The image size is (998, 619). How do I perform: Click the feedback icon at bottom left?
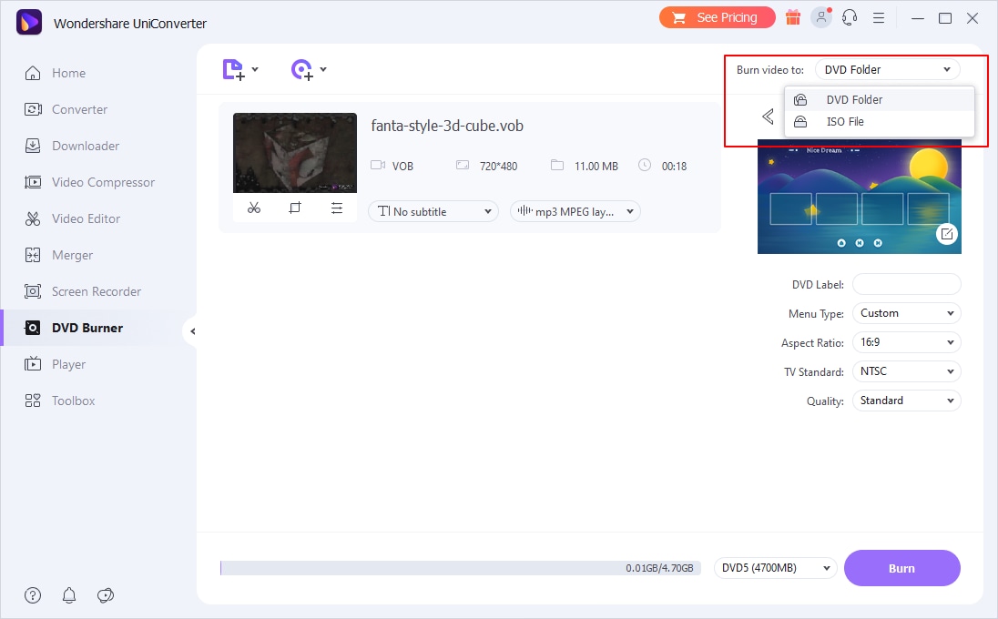(106, 595)
